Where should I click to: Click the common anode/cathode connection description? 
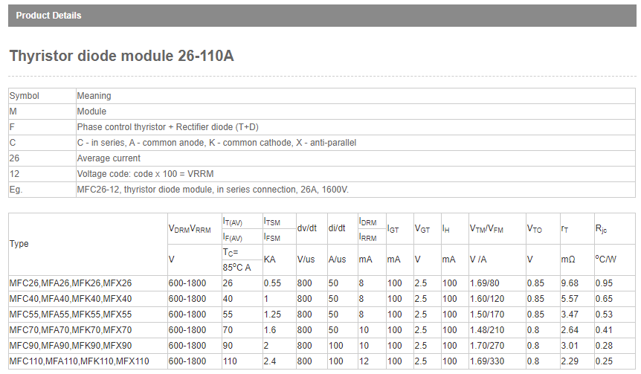point(216,143)
